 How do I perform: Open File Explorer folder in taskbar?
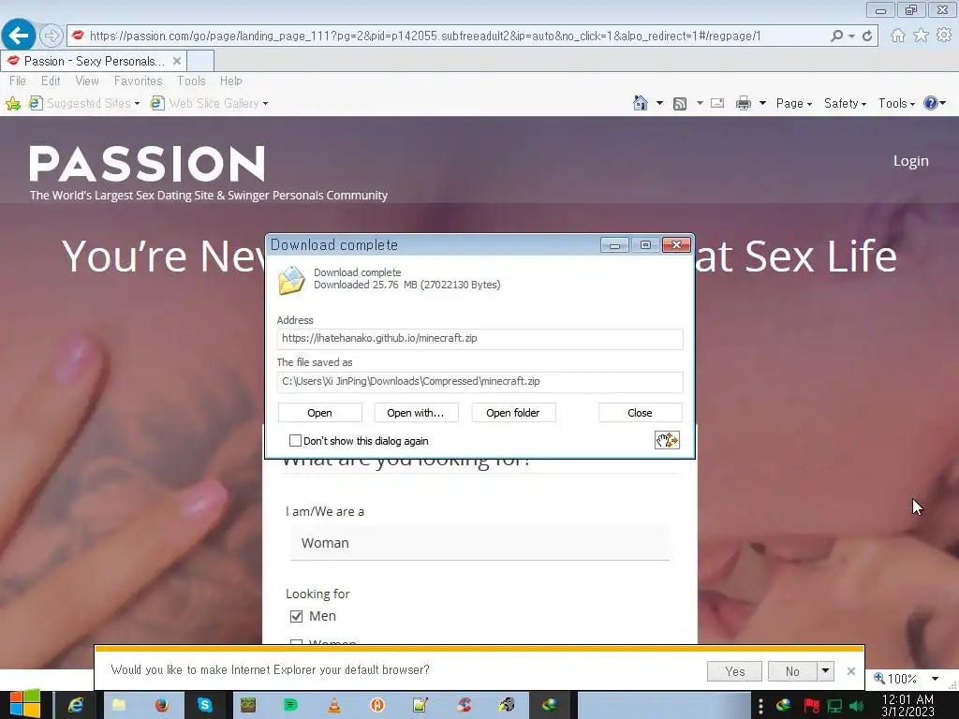click(x=119, y=705)
